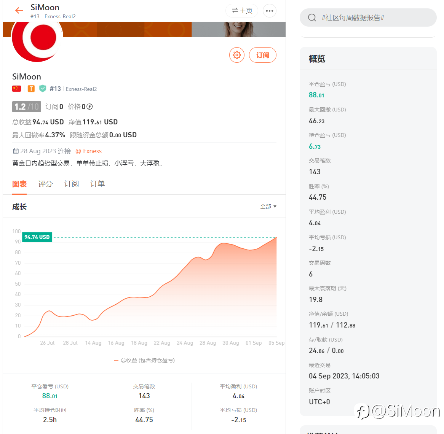Open the three-dot more options menu
The height and width of the screenshot is (434, 444).
click(x=270, y=11)
